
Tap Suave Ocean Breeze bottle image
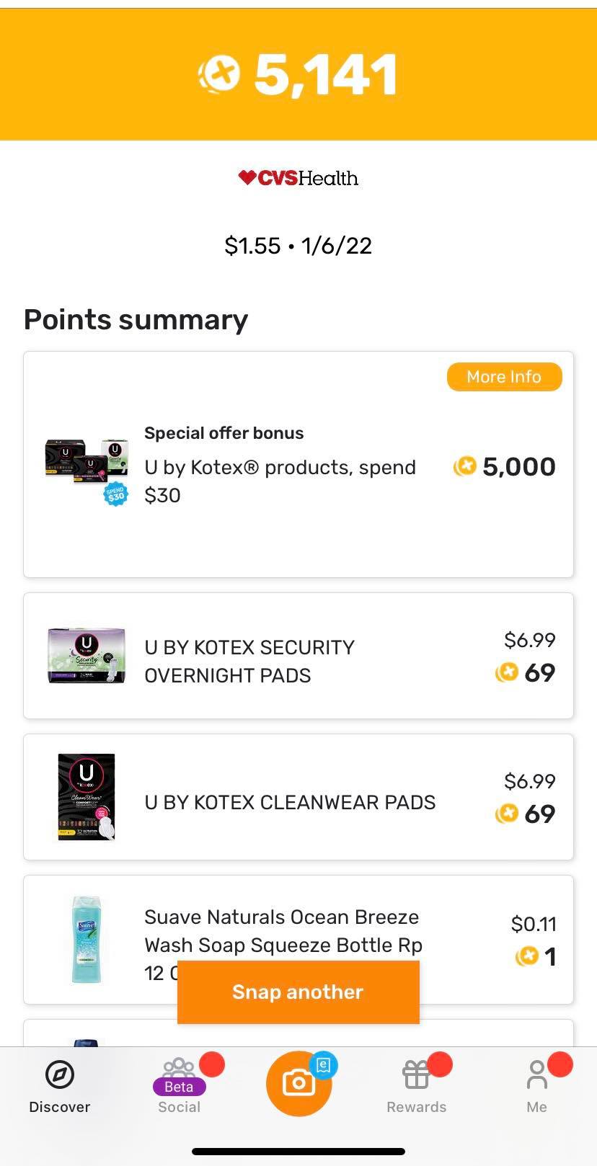[x=87, y=939]
